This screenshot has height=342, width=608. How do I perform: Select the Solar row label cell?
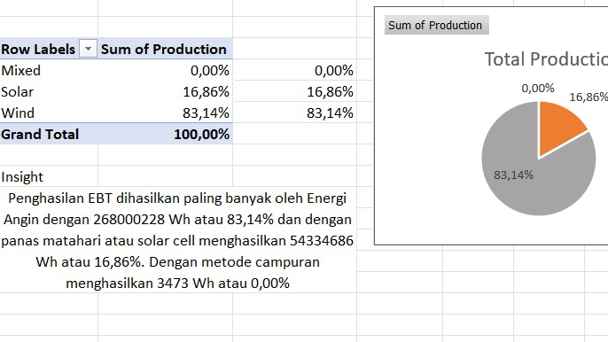pyautogui.click(x=49, y=91)
